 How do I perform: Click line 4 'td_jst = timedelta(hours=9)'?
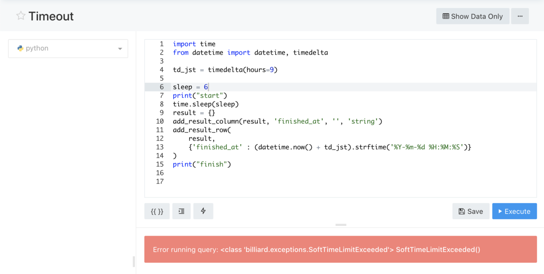(x=225, y=70)
